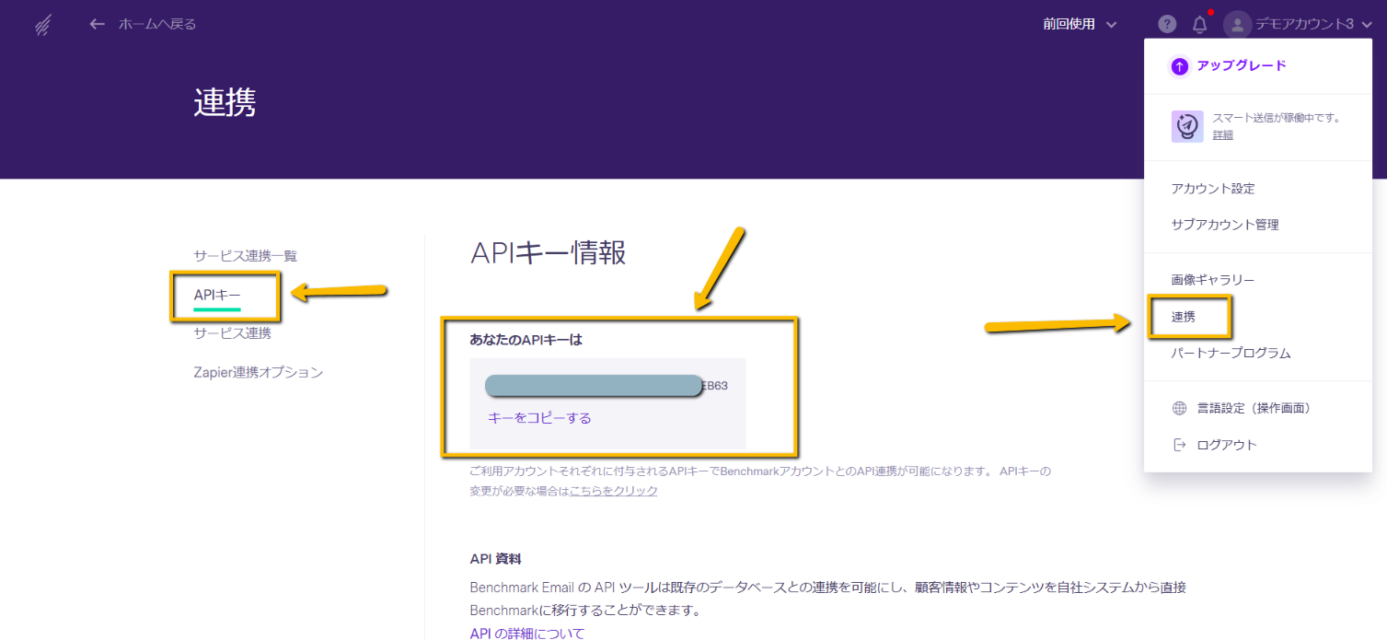
Task: Open 画像ギャラリー in the menu
Action: pyautogui.click(x=1213, y=280)
